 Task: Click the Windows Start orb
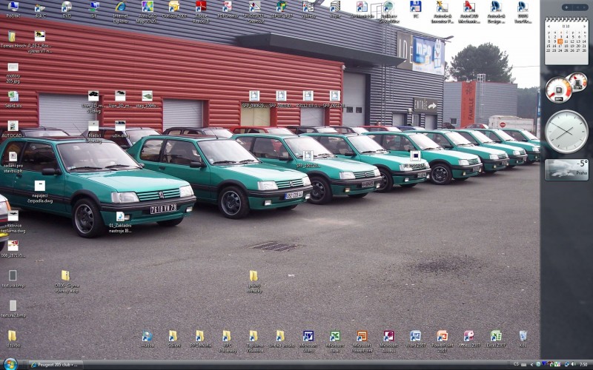click(x=10, y=364)
